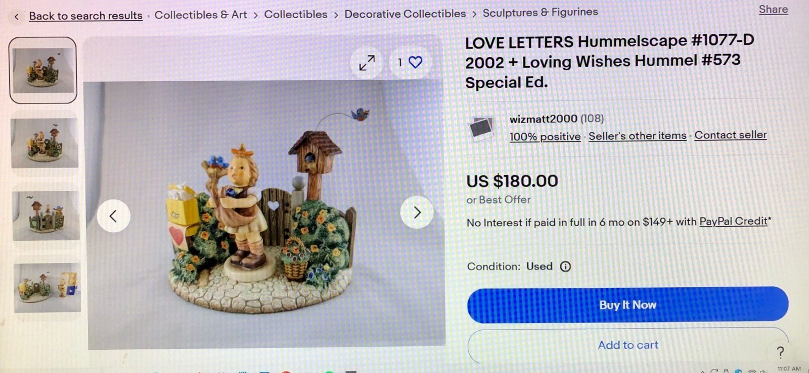Show the previous product photo
The width and height of the screenshot is (809, 373).
coord(113,216)
